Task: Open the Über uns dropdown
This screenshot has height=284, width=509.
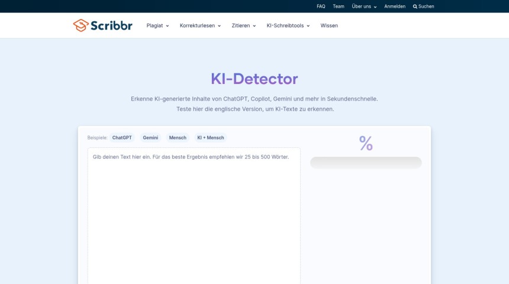Action: 364,7
